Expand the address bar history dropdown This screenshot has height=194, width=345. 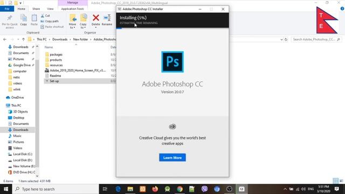[281, 39]
